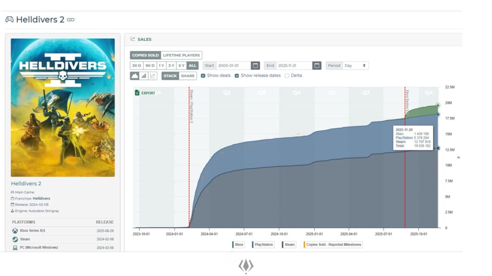The width and height of the screenshot is (492, 276).
Task: Toggle the Show release dates checkbox
Action: click(237, 76)
